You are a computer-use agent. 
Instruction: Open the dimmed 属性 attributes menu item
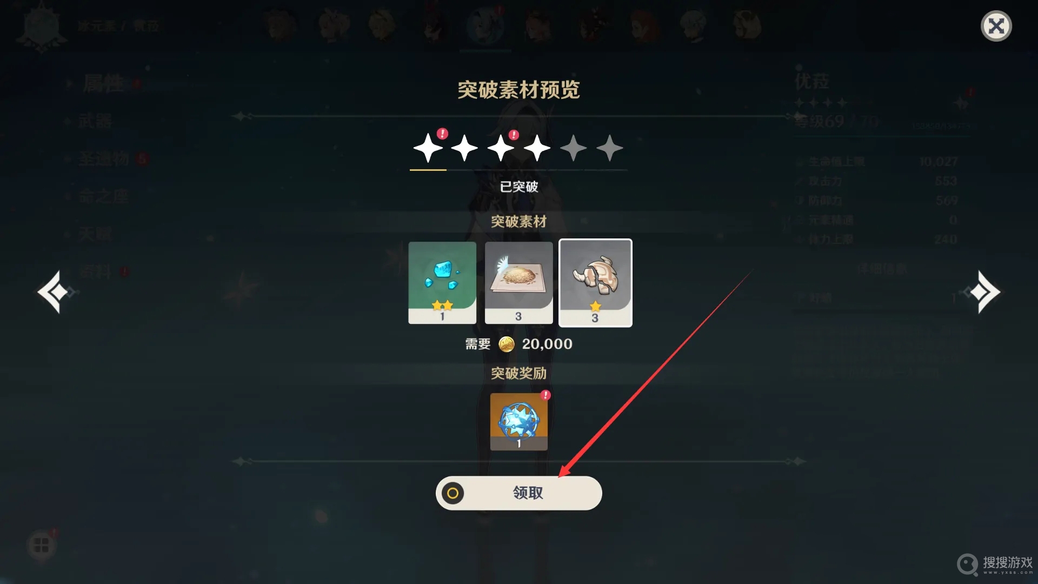(x=104, y=84)
